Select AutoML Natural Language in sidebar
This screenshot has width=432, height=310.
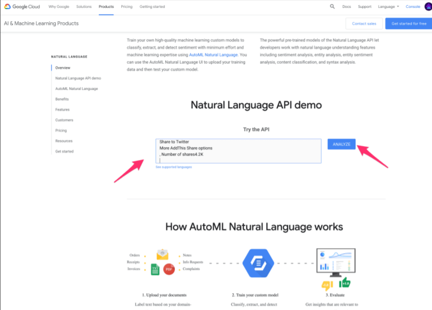76,89
